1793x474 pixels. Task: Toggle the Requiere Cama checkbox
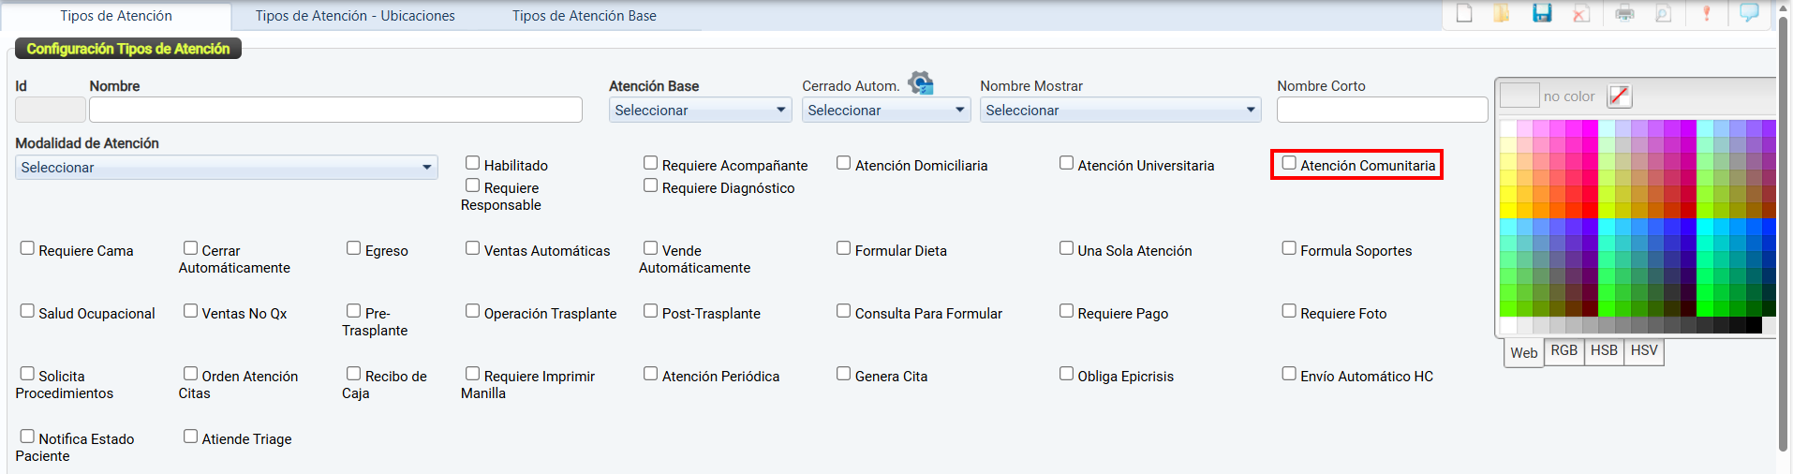click(x=27, y=248)
